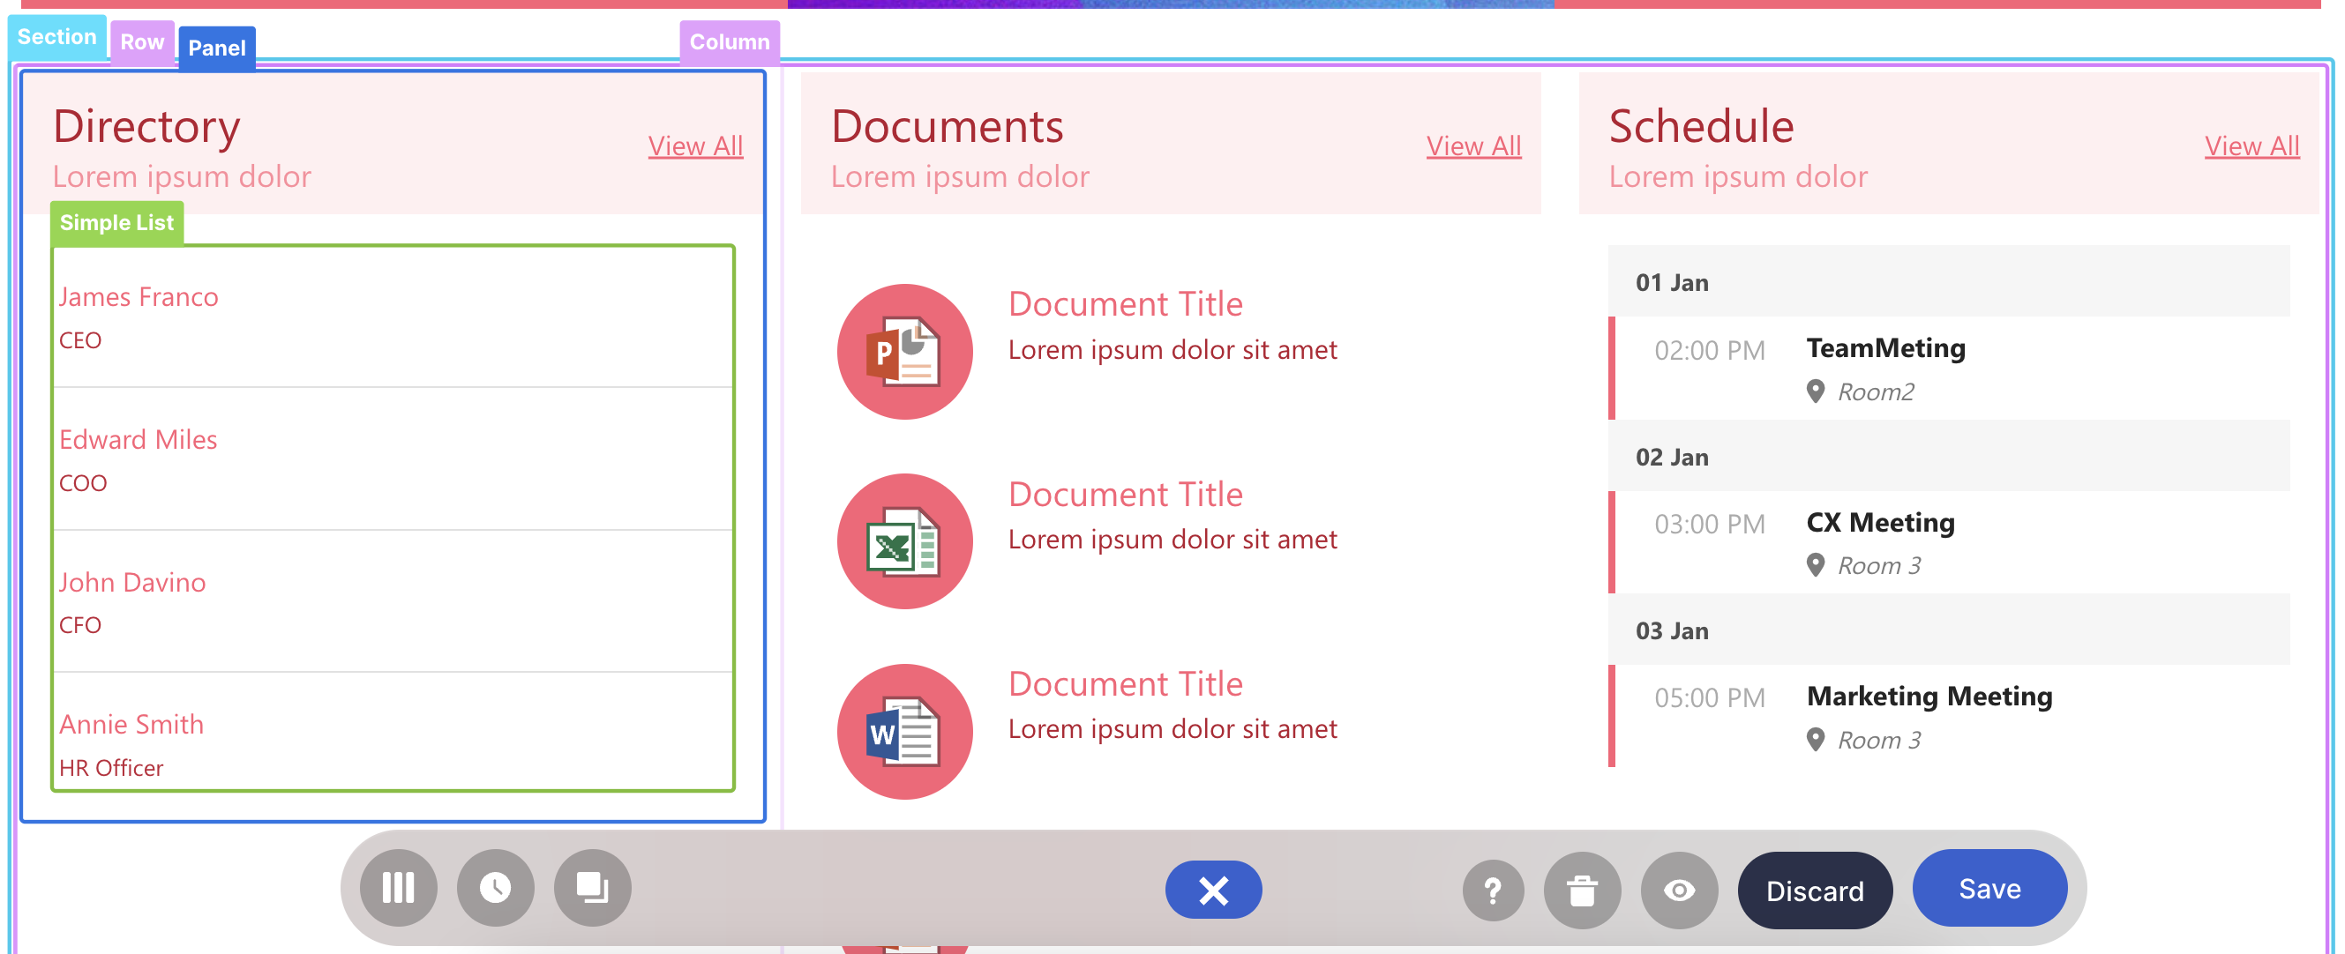Click the Word document icon
2345x954 pixels.
click(904, 731)
